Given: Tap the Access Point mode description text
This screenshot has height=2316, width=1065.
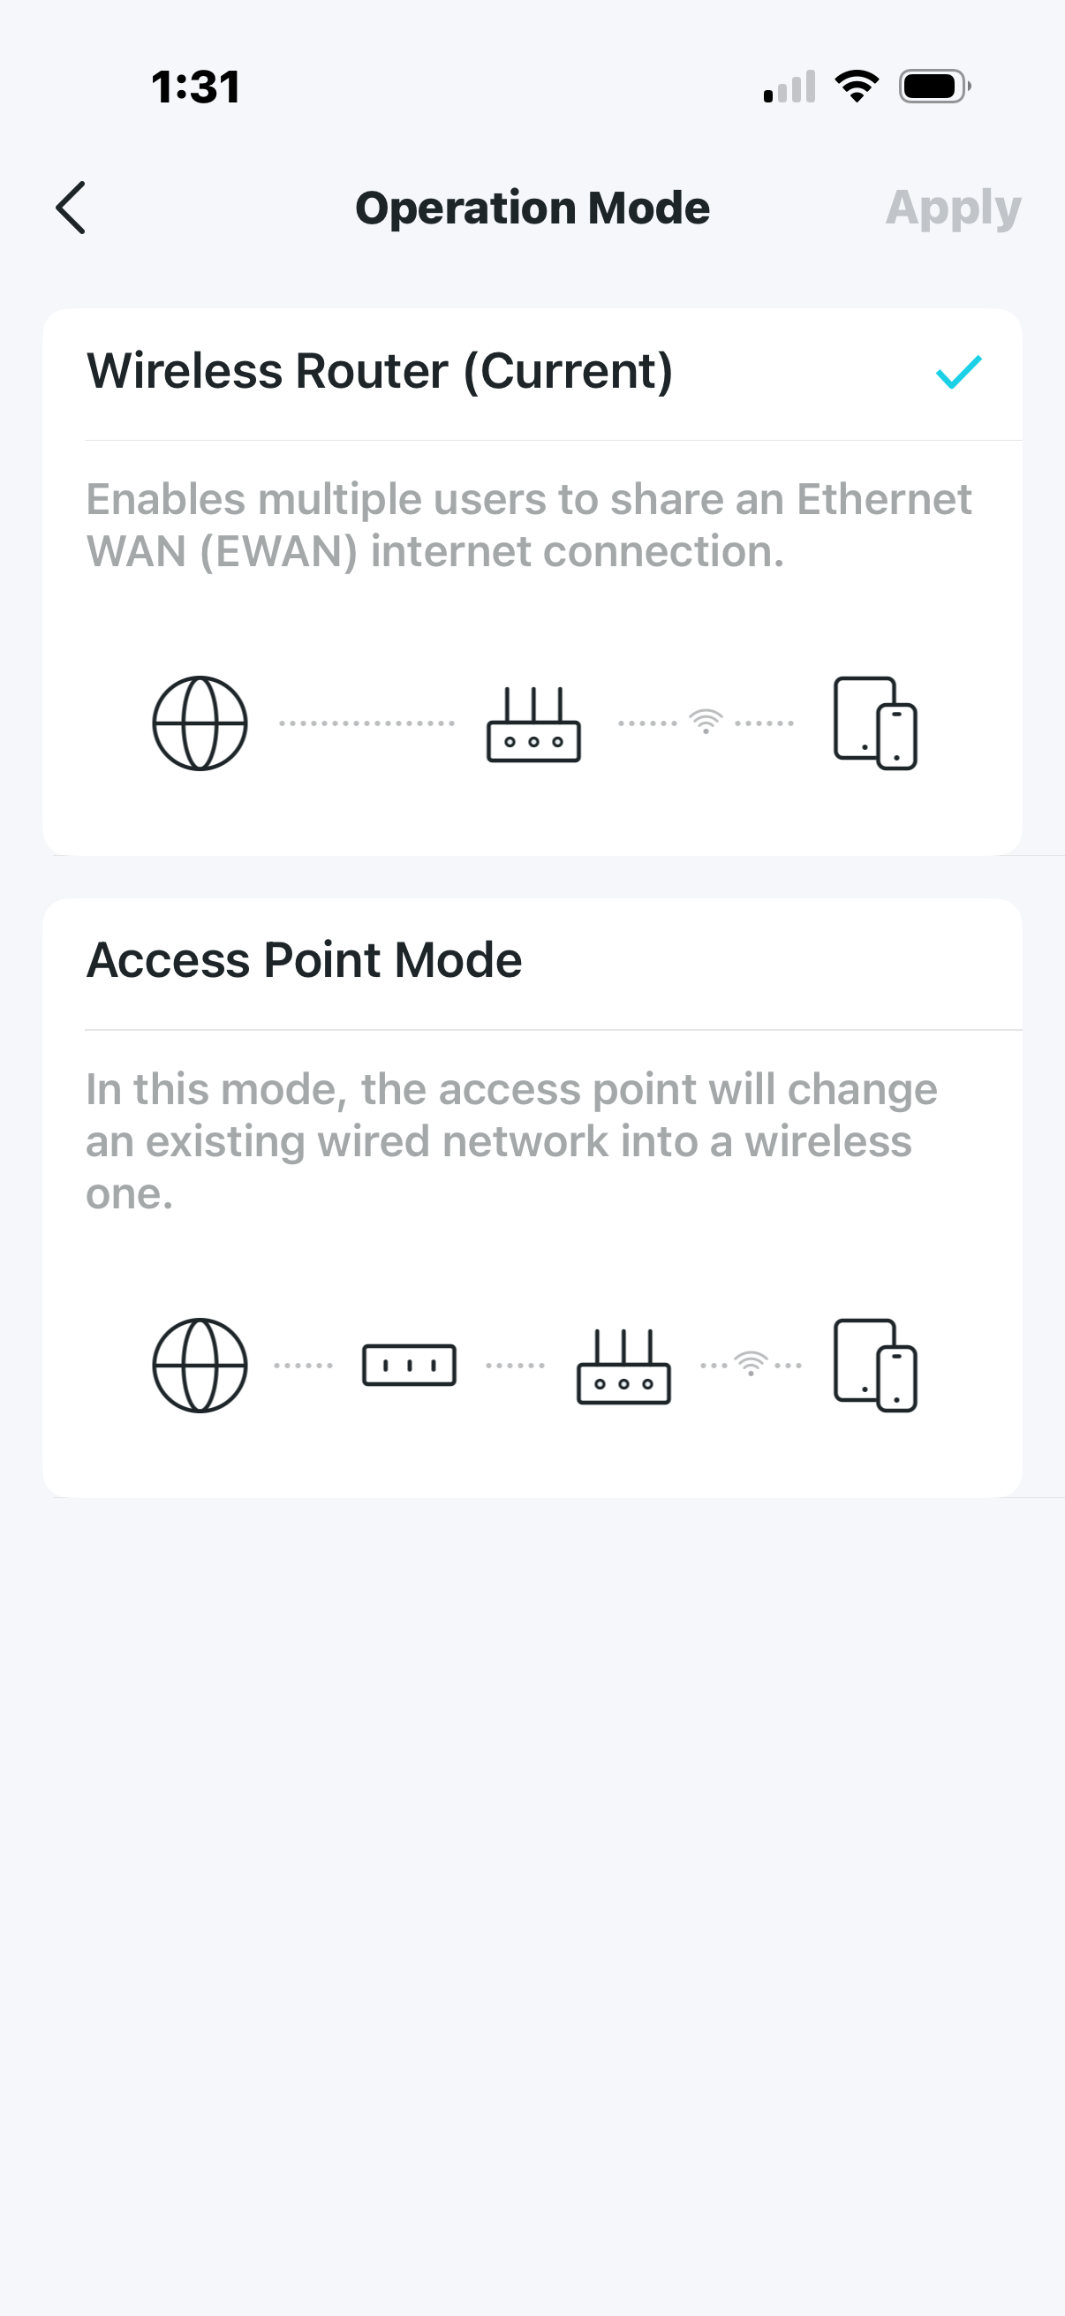Looking at the screenshot, I should [512, 1141].
